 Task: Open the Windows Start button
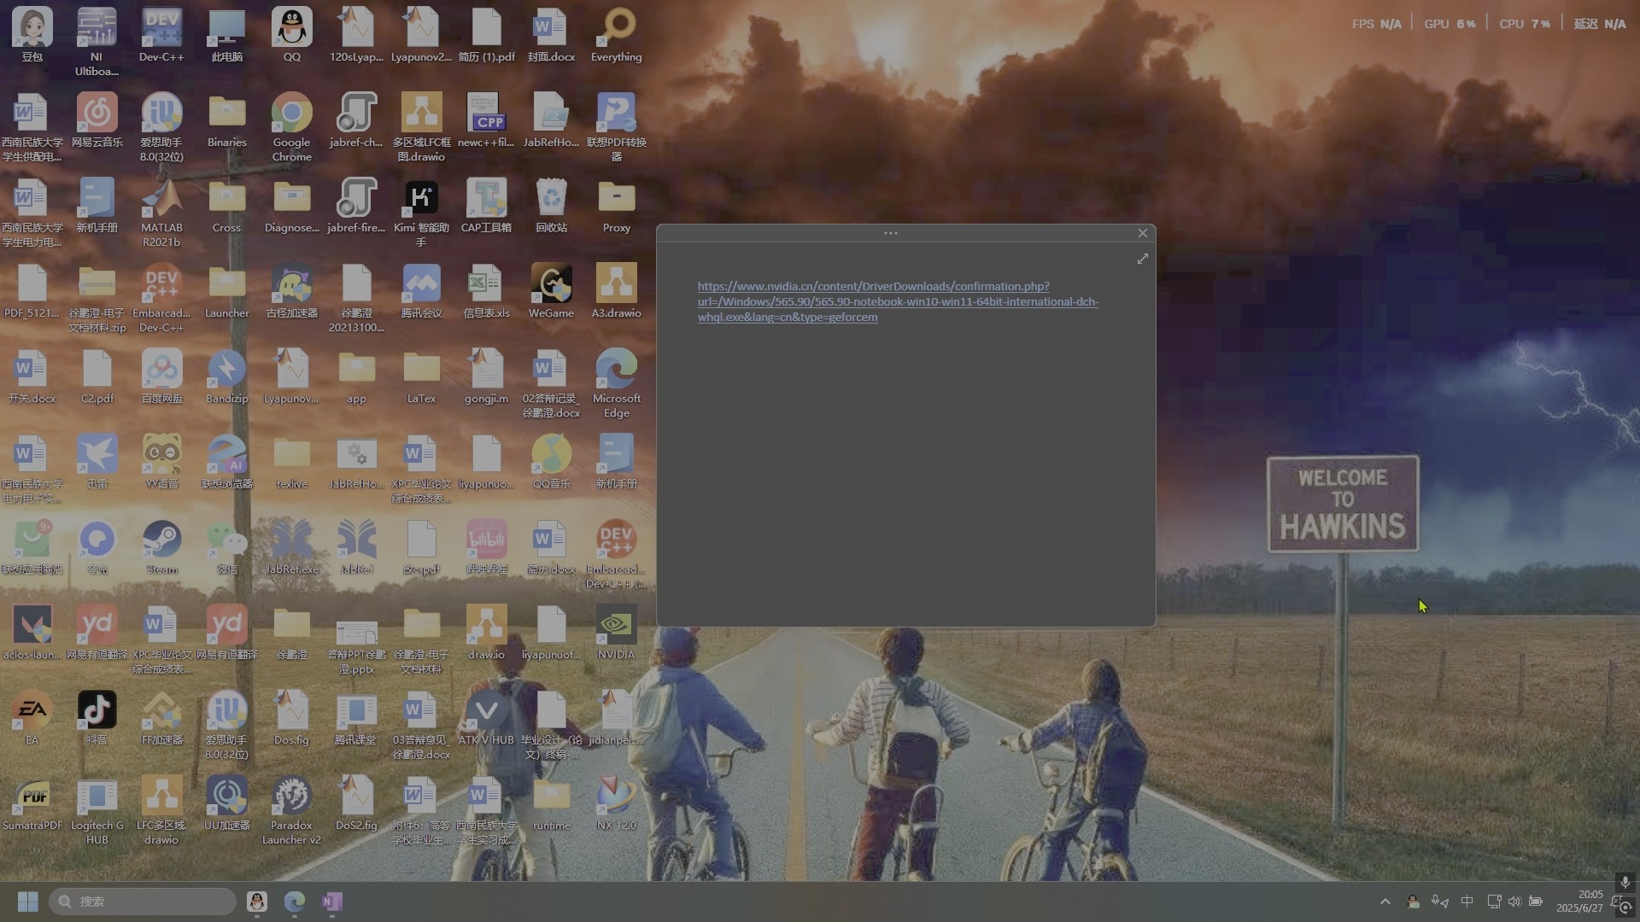click(x=27, y=902)
